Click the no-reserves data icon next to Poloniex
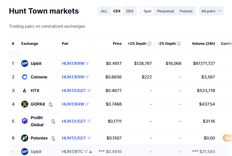 [53, 139]
